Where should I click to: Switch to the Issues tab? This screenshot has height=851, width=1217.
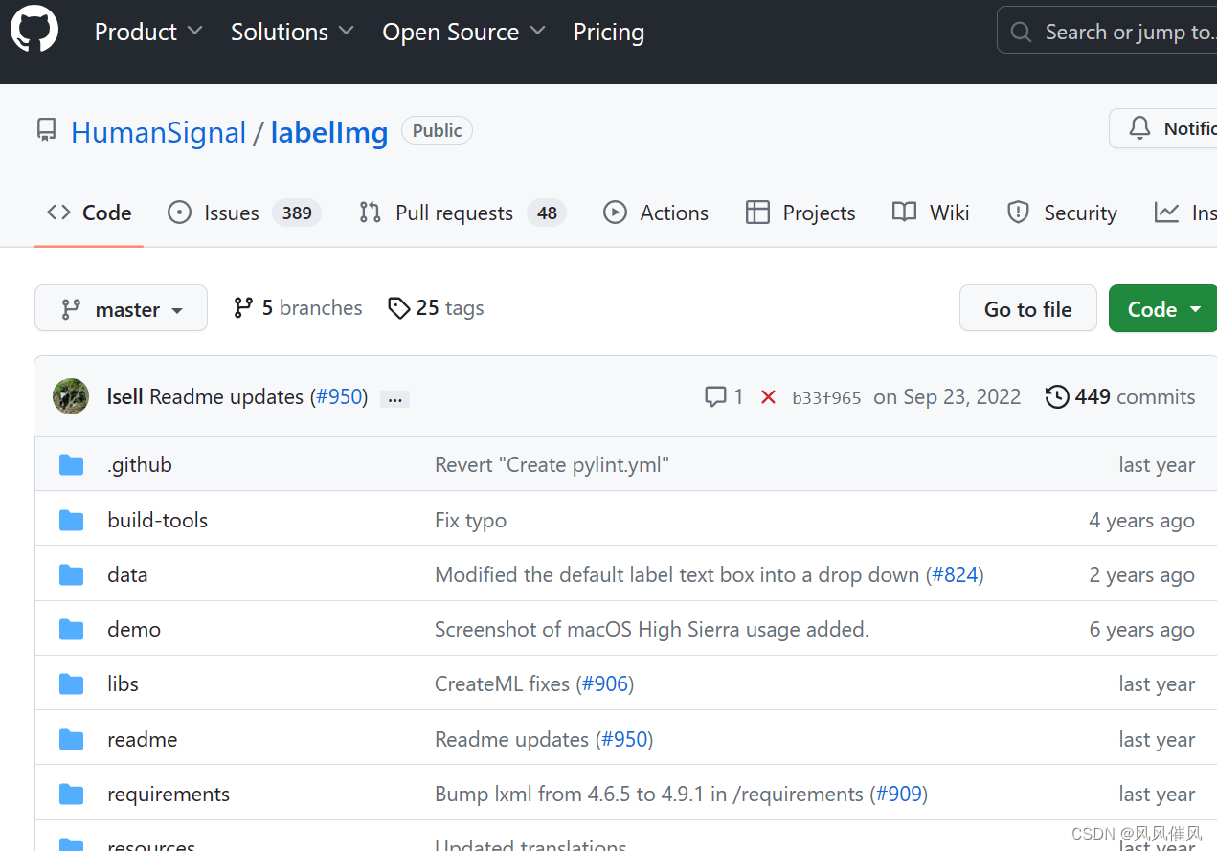click(x=243, y=213)
